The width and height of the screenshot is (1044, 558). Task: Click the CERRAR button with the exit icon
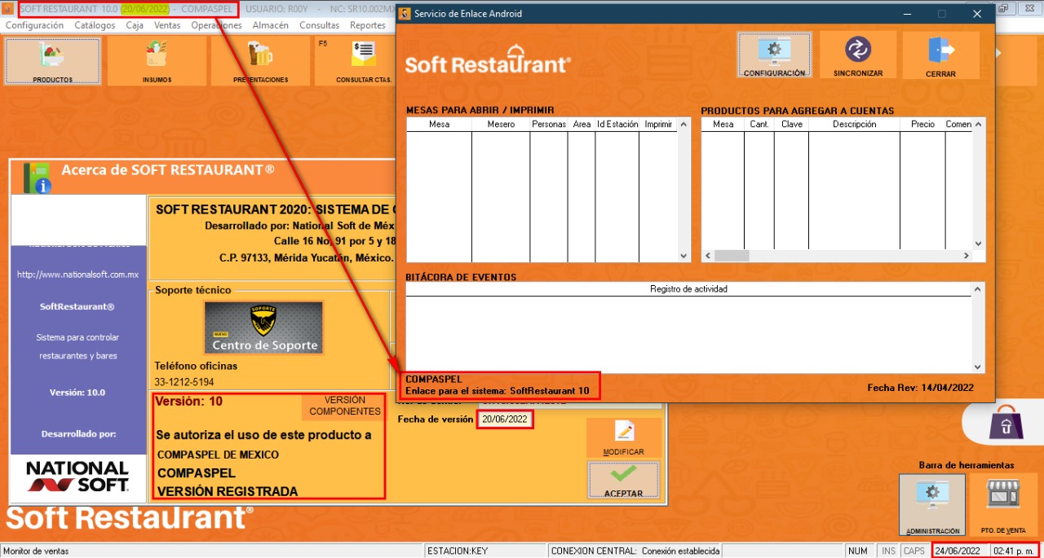coord(940,55)
